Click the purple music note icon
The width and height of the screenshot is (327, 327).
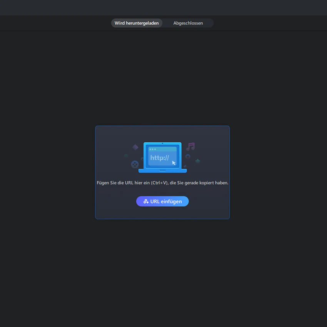tap(190, 147)
